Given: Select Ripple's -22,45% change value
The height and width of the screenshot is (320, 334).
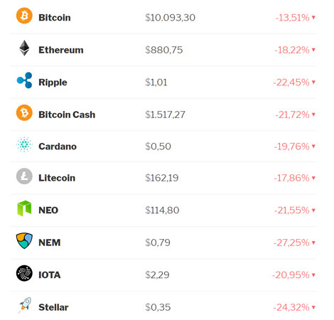Looking at the screenshot, I should point(291,82).
